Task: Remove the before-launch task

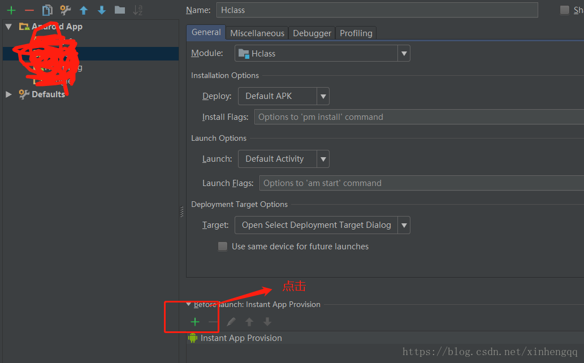Action: point(213,322)
